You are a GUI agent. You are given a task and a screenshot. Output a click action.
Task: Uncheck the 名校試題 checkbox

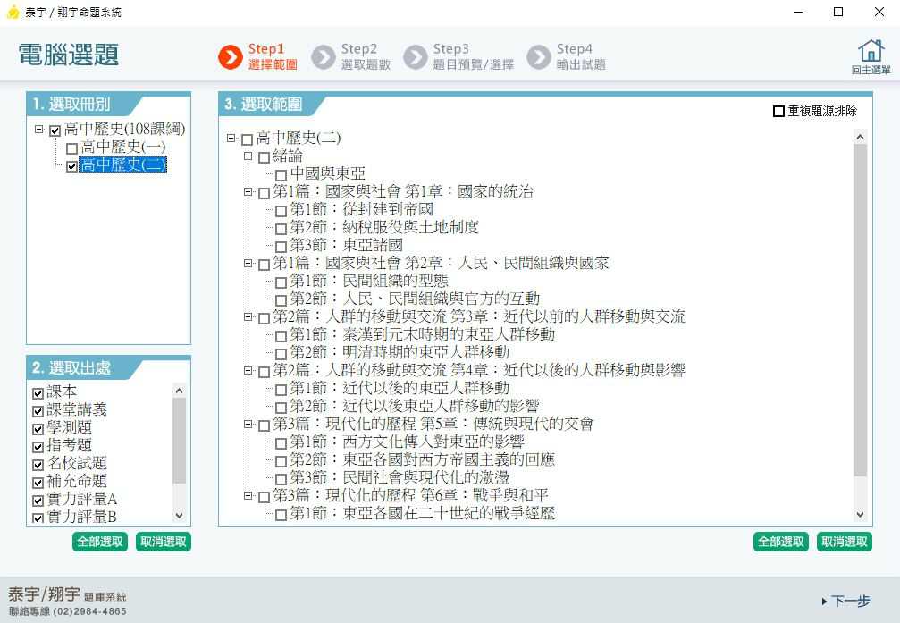tap(38, 465)
